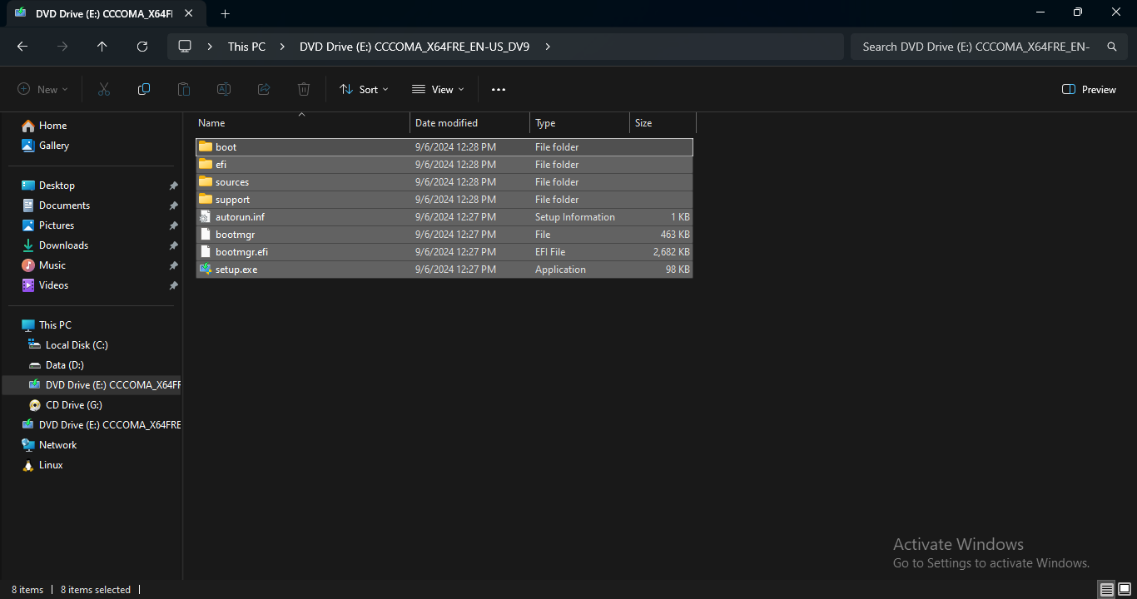The image size is (1137, 599).
Task: Unpin Downloads from Quick access
Action: pyautogui.click(x=173, y=245)
